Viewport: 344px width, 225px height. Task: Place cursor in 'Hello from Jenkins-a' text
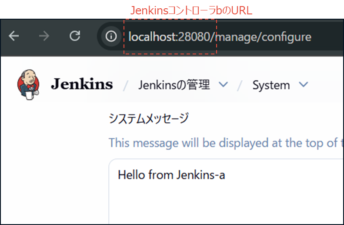click(x=171, y=175)
